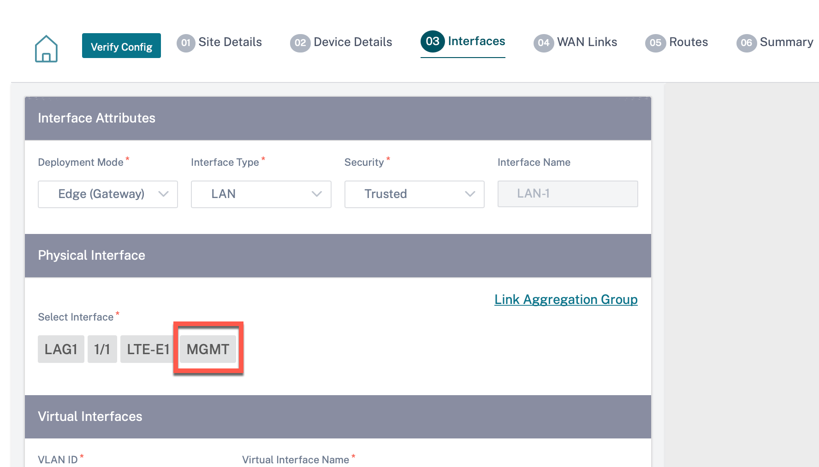Open the Link Aggregation Group link
This screenshot has width=819, height=467.
point(566,299)
